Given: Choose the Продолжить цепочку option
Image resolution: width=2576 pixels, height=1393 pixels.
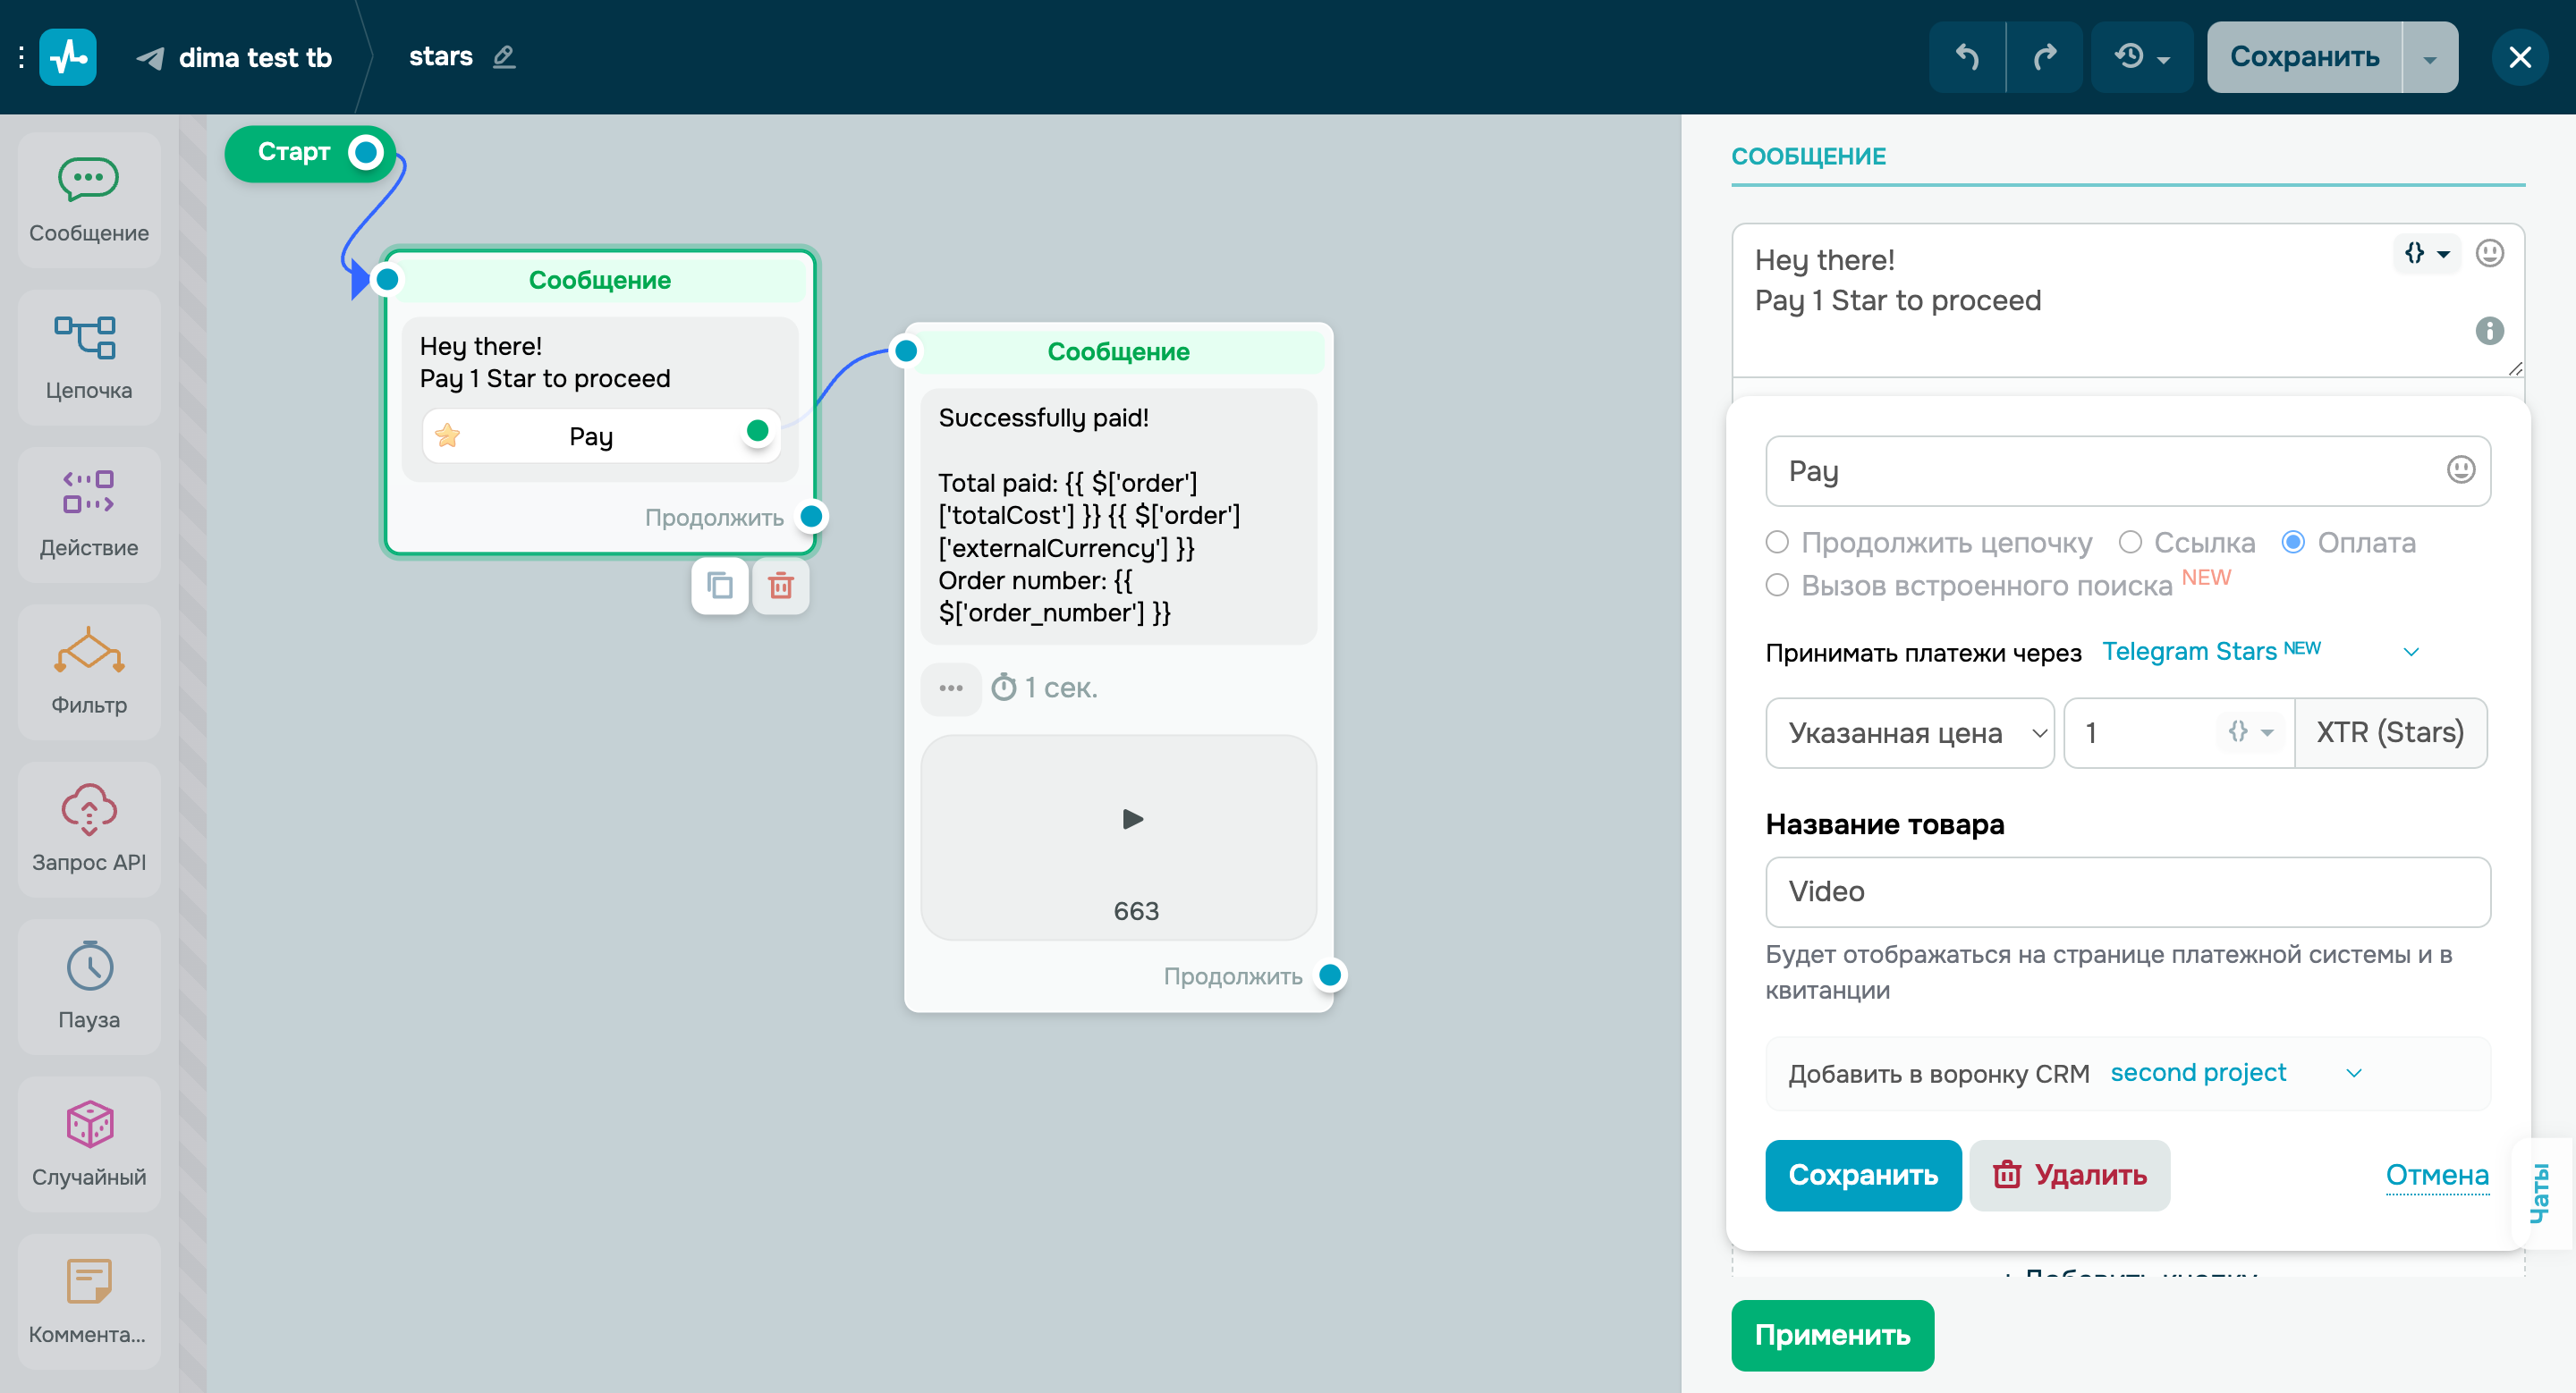Looking at the screenshot, I should click(1778, 543).
